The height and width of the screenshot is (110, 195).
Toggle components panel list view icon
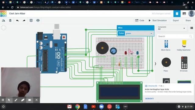[192, 28]
